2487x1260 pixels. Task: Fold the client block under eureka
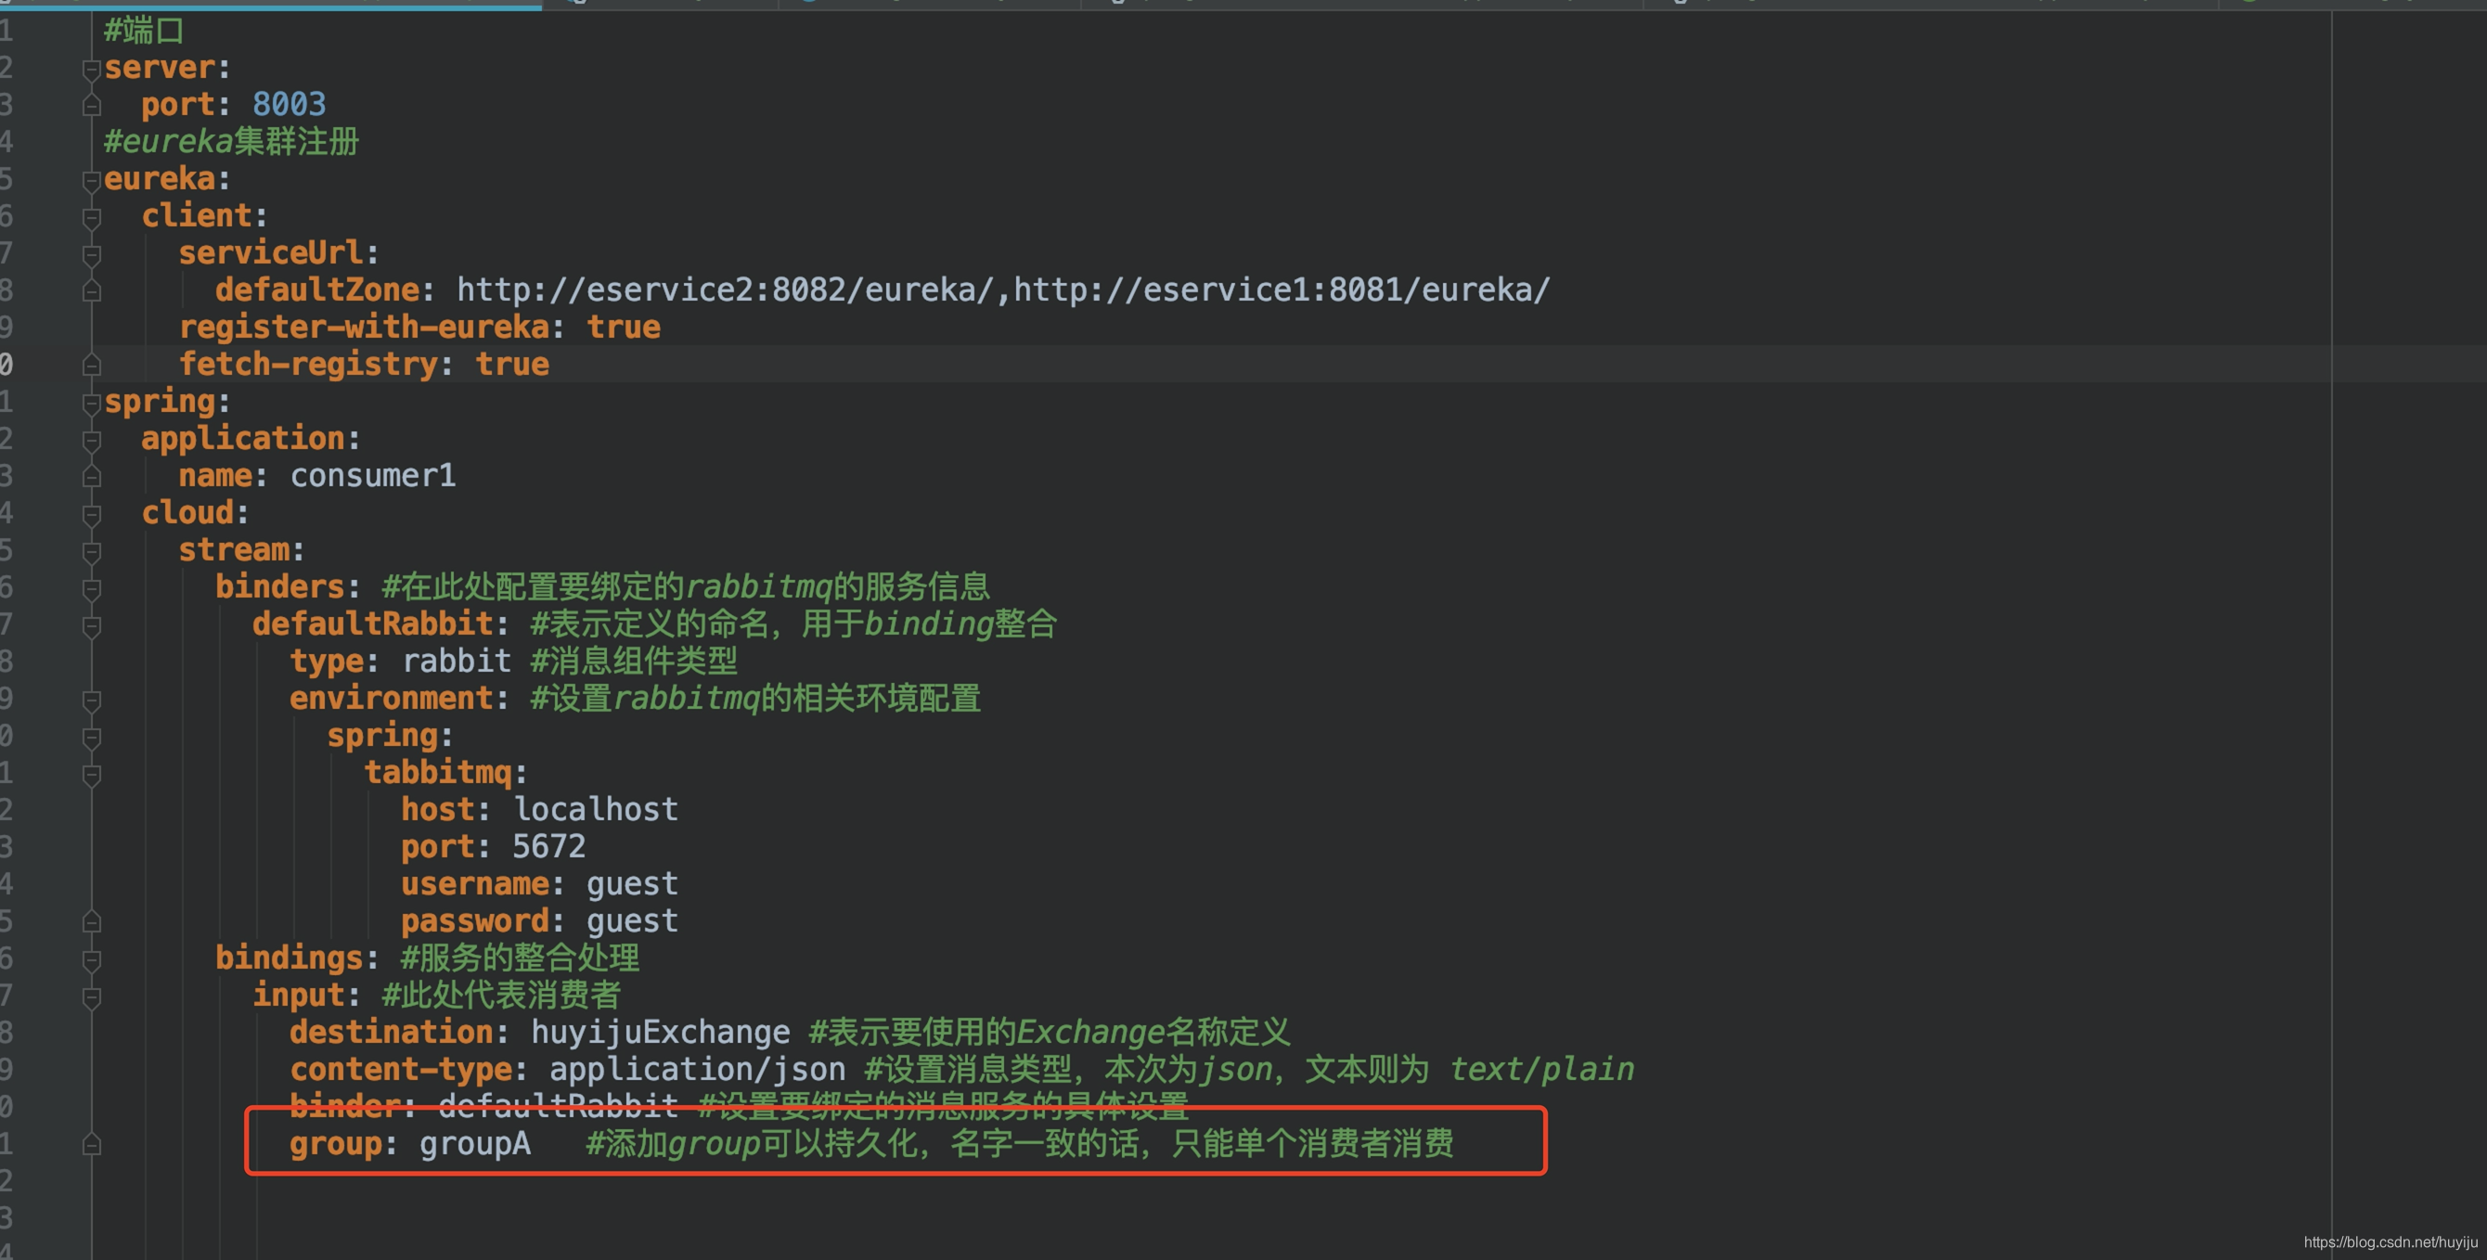(92, 218)
